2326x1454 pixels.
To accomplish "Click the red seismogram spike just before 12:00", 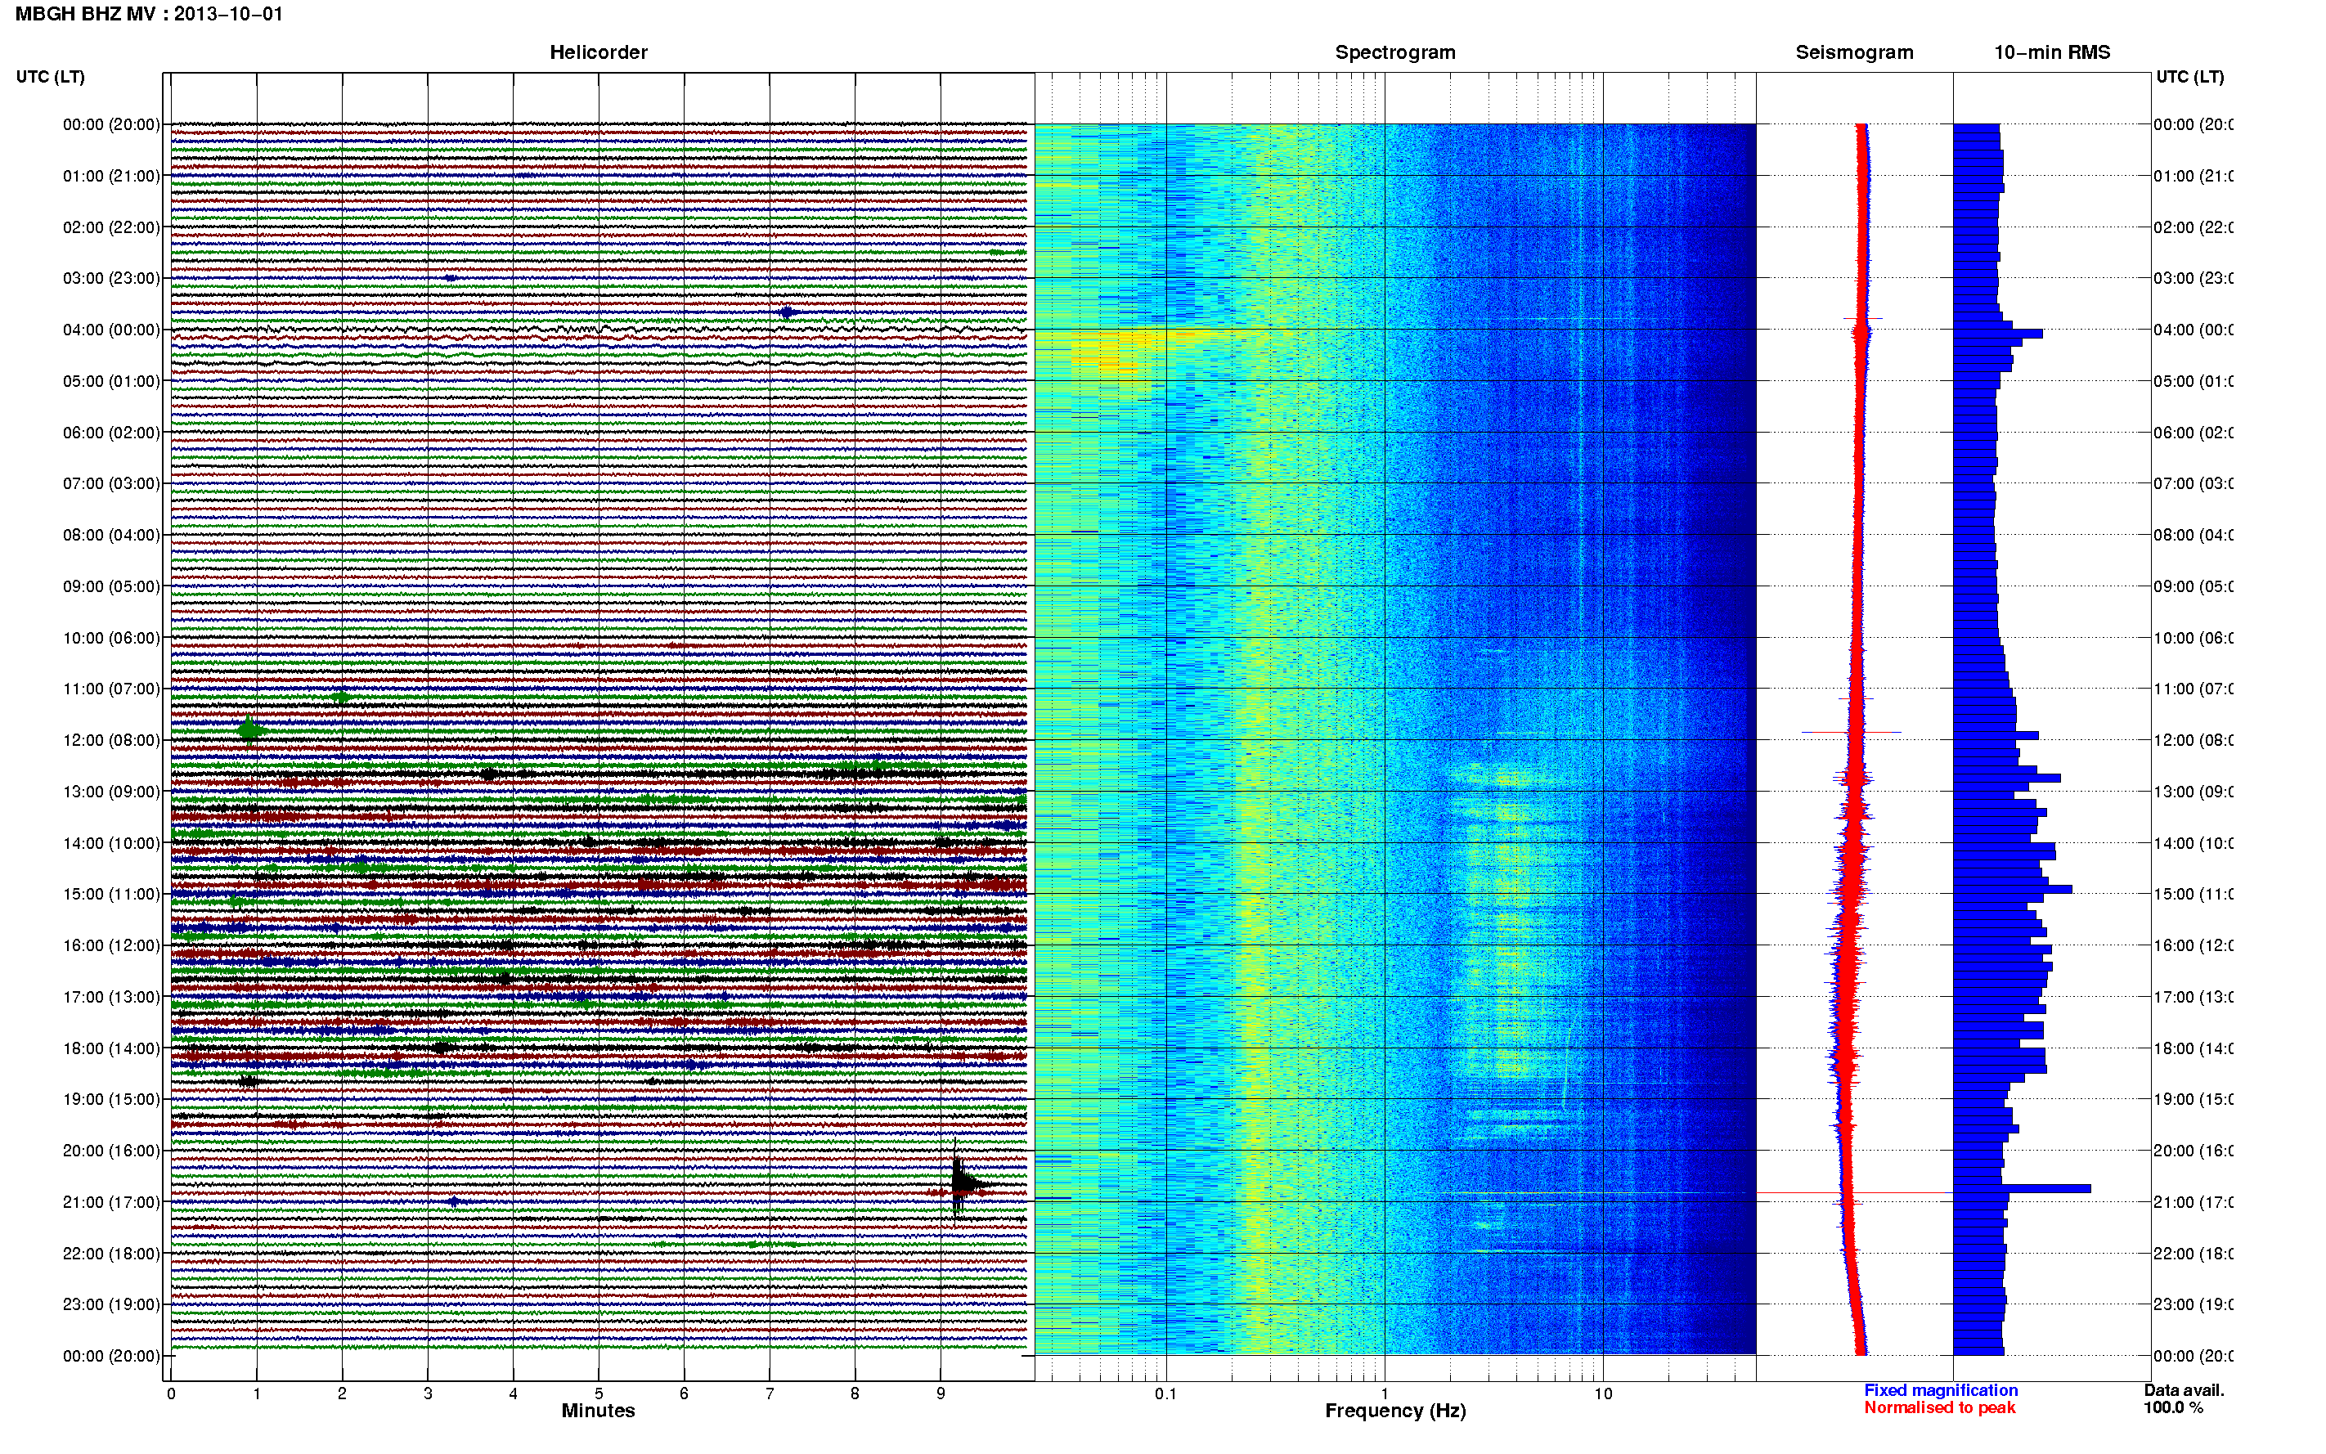I will click(1851, 733).
